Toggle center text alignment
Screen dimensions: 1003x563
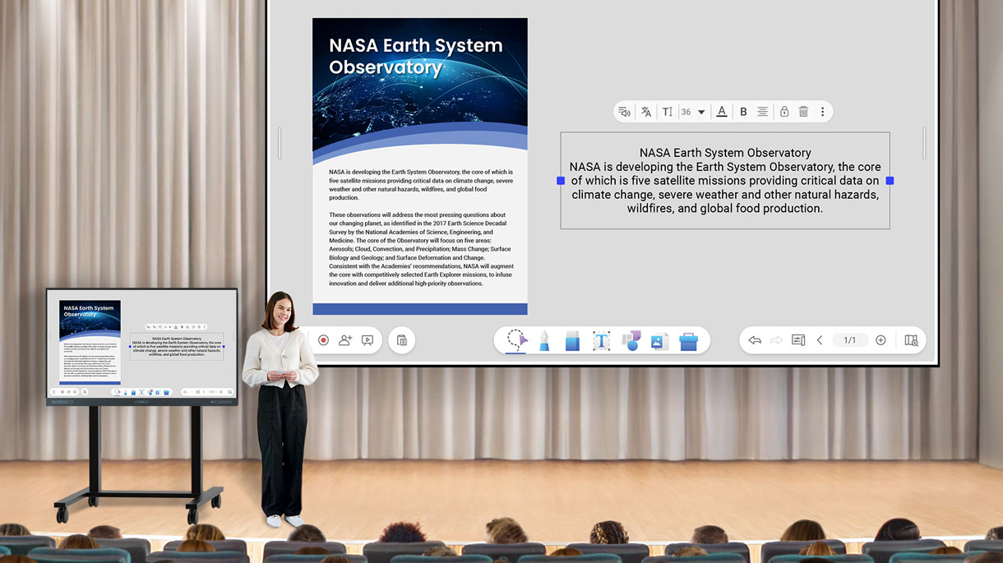[x=763, y=112]
